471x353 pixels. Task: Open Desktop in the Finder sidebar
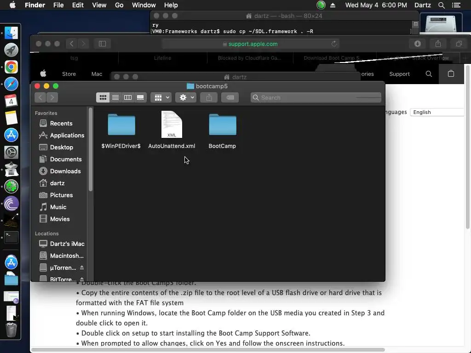pos(56,148)
